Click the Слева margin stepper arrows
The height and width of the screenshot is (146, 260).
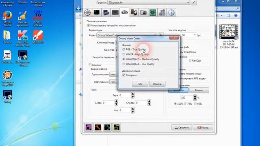[116, 103]
